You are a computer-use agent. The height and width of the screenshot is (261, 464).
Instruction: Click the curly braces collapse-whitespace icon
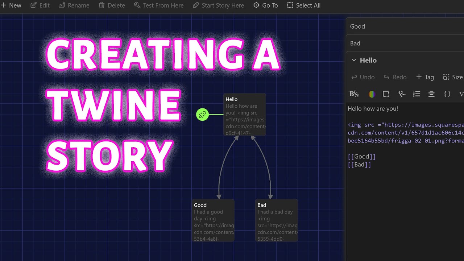click(x=447, y=94)
